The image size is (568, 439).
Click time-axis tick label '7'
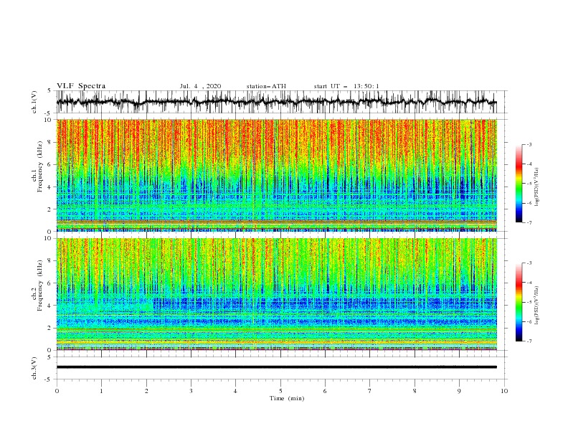pyautogui.click(x=370, y=391)
